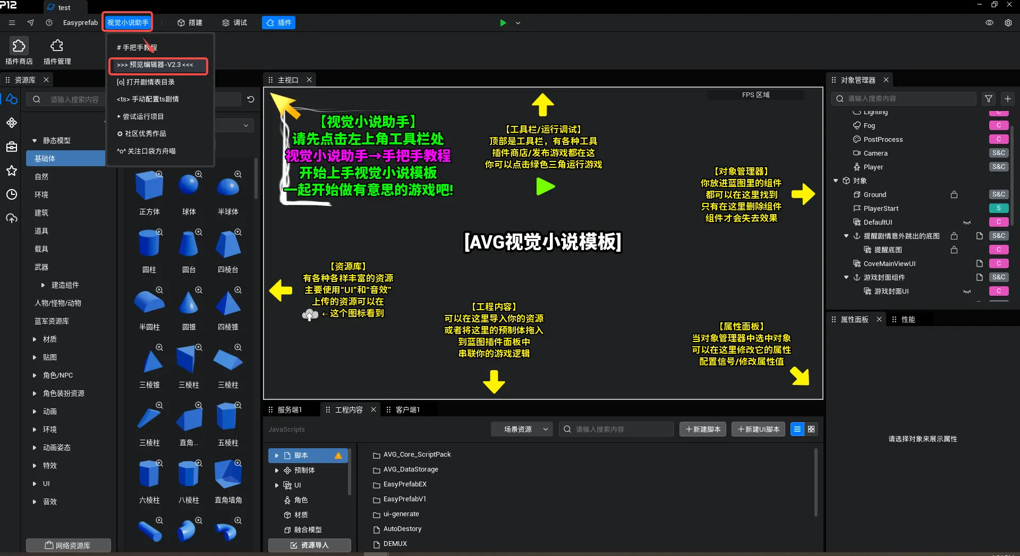
Task: Click the warning triangle icon on 脚本 row
Action: pos(338,456)
